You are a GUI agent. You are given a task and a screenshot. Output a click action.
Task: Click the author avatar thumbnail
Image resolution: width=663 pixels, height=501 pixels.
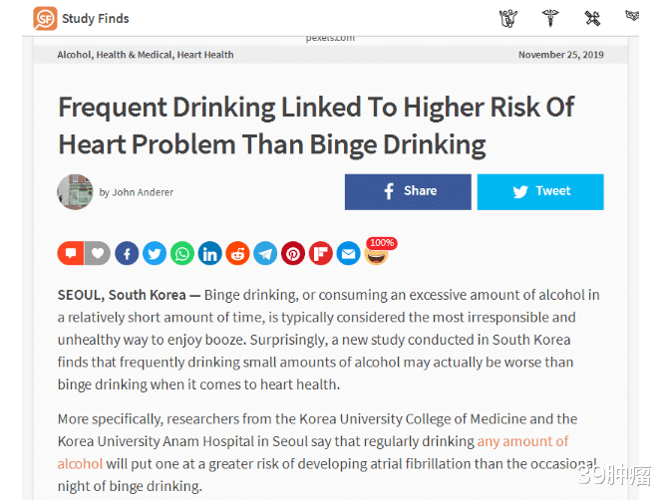pos(75,191)
